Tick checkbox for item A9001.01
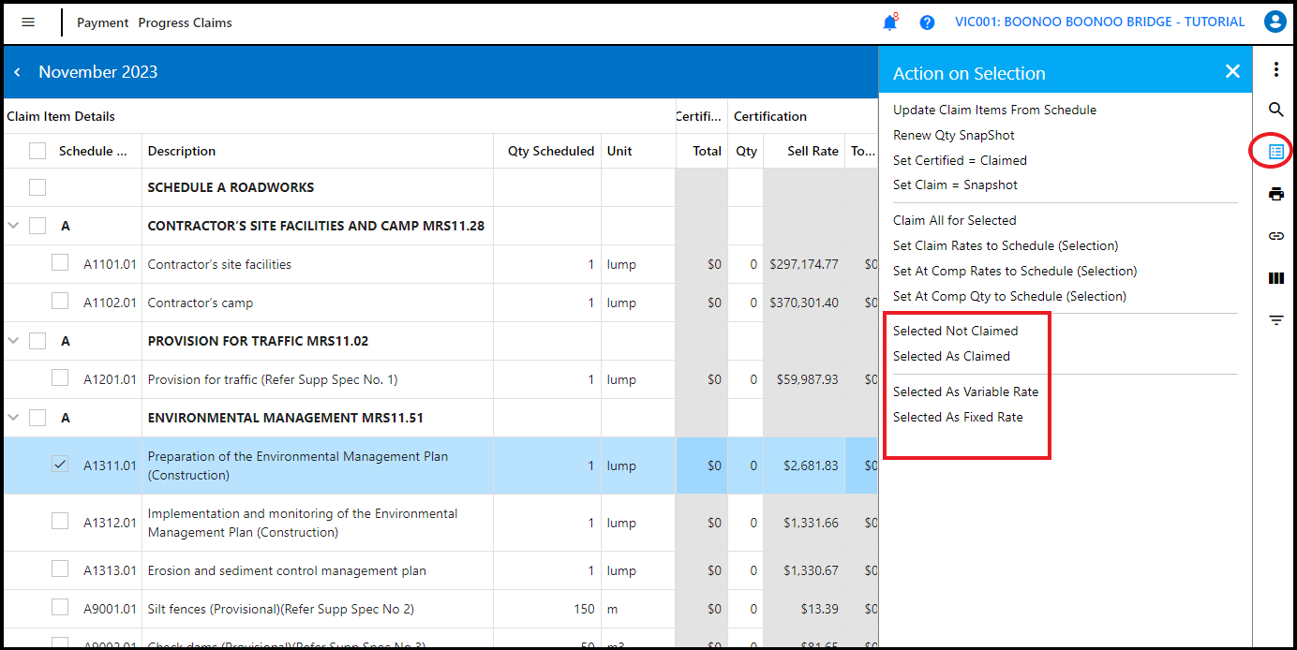The width and height of the screenshot is (1297, 650). [x=60, y=607]
